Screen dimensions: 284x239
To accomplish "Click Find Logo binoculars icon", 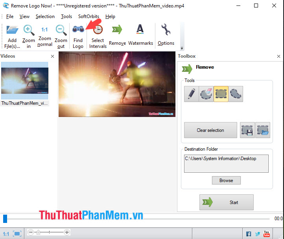I will pos(78,29).
